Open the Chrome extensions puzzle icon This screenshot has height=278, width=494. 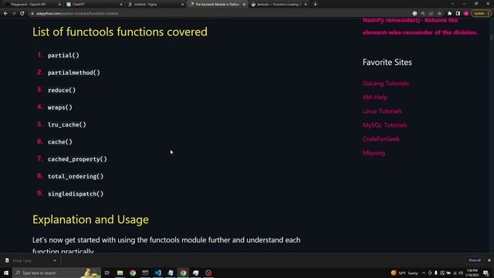tap(449, 14)
